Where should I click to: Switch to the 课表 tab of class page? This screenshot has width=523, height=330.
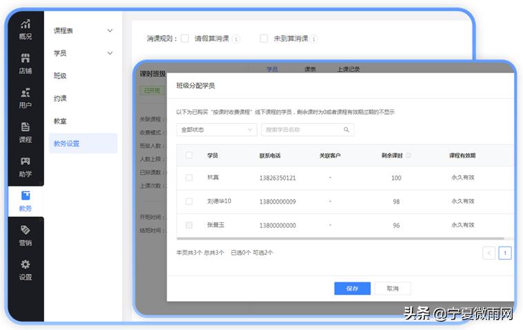(310, 69)
